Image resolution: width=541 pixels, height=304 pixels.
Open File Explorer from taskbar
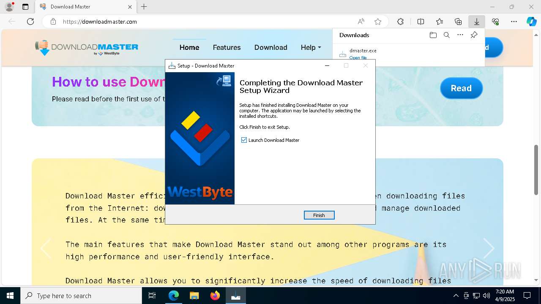(x=194, y=296)
